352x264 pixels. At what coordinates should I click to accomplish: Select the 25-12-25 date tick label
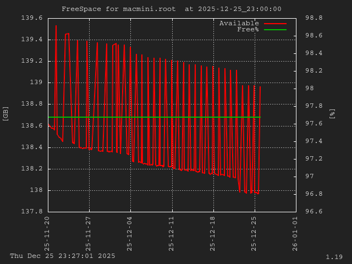pos(254,234)
